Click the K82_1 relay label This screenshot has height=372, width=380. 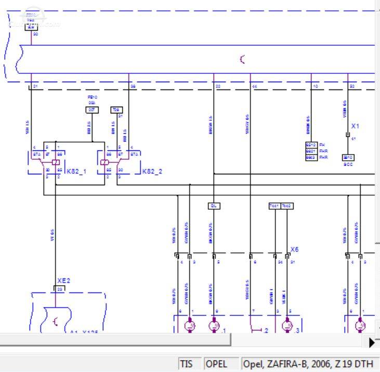pos(76,172)
